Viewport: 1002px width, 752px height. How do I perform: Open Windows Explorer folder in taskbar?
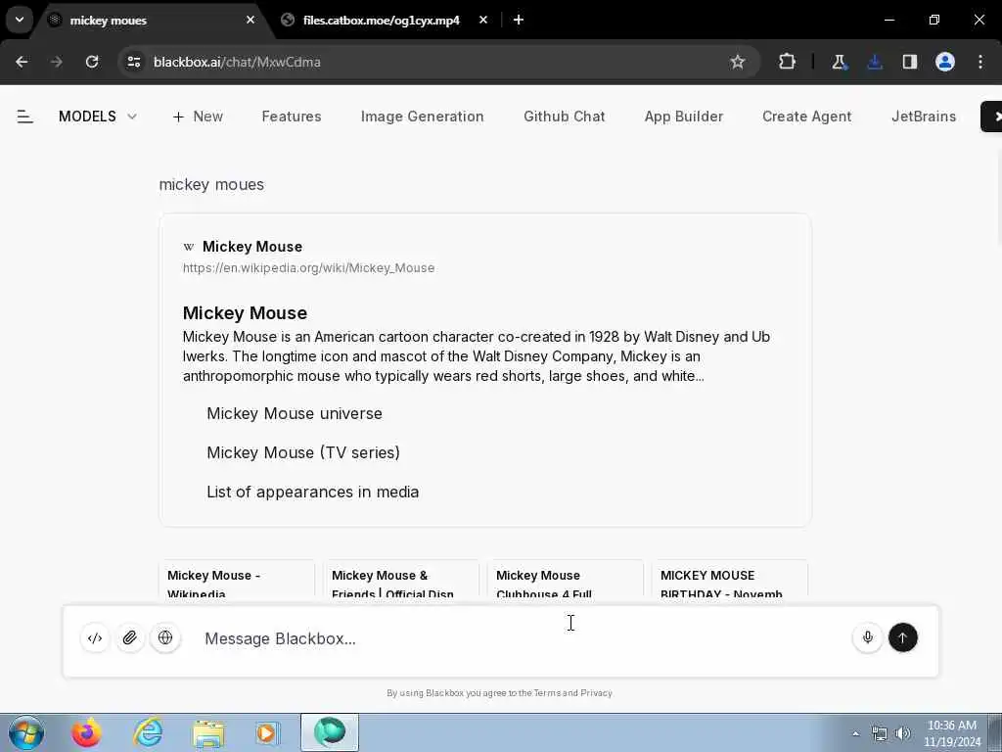pyautogui.click(x=208, y=732)
